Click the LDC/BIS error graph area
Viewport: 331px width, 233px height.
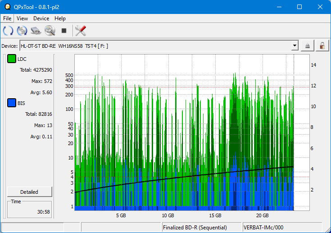click(192, 132)
